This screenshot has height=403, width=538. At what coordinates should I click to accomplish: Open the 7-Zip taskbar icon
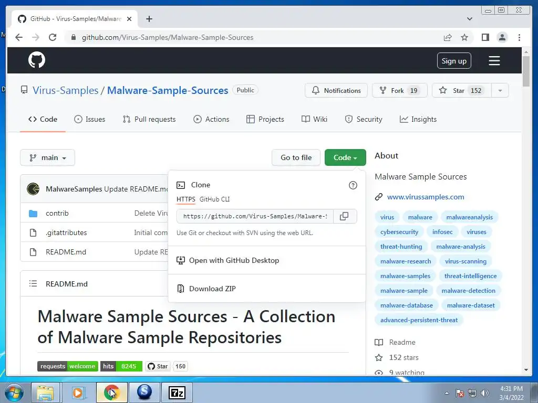pos(177,393)
